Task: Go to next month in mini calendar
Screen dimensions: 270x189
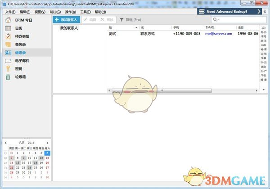Action: 47,143
